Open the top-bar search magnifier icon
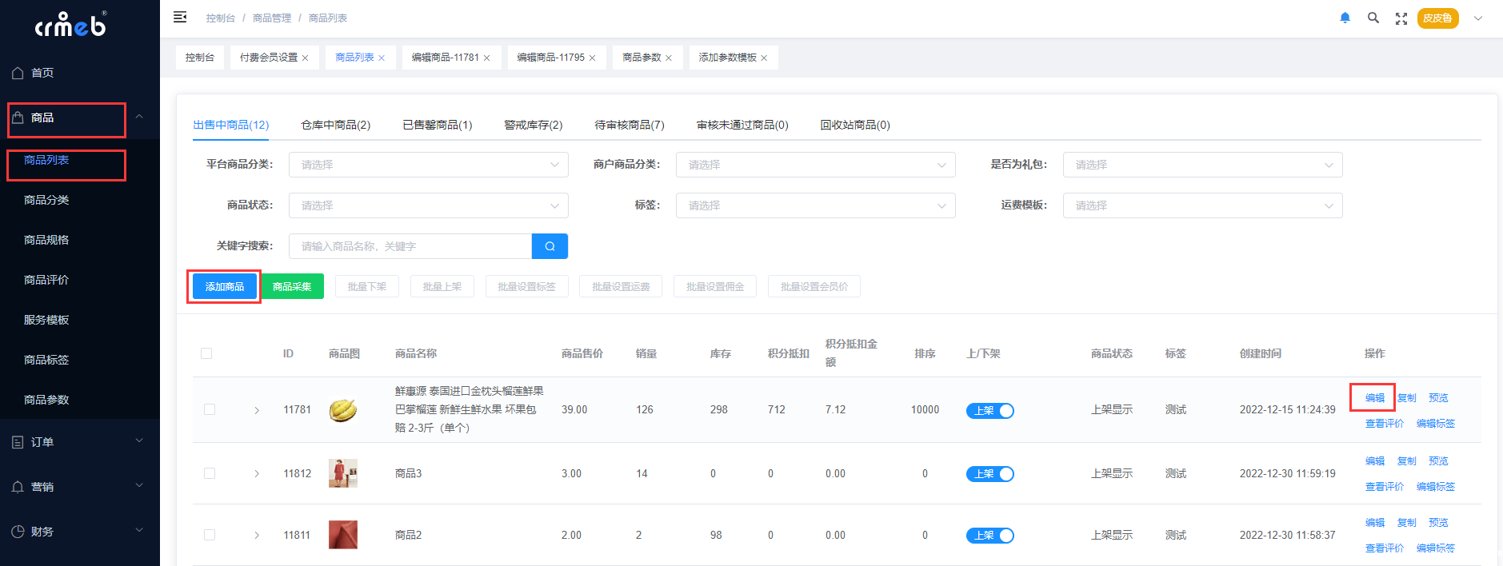The height and width of the screenshot is (566, 1503). click(x=1373, y=18)
